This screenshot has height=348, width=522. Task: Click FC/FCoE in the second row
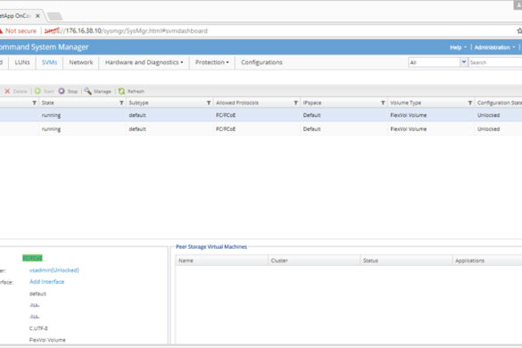(x=226, y=129)
